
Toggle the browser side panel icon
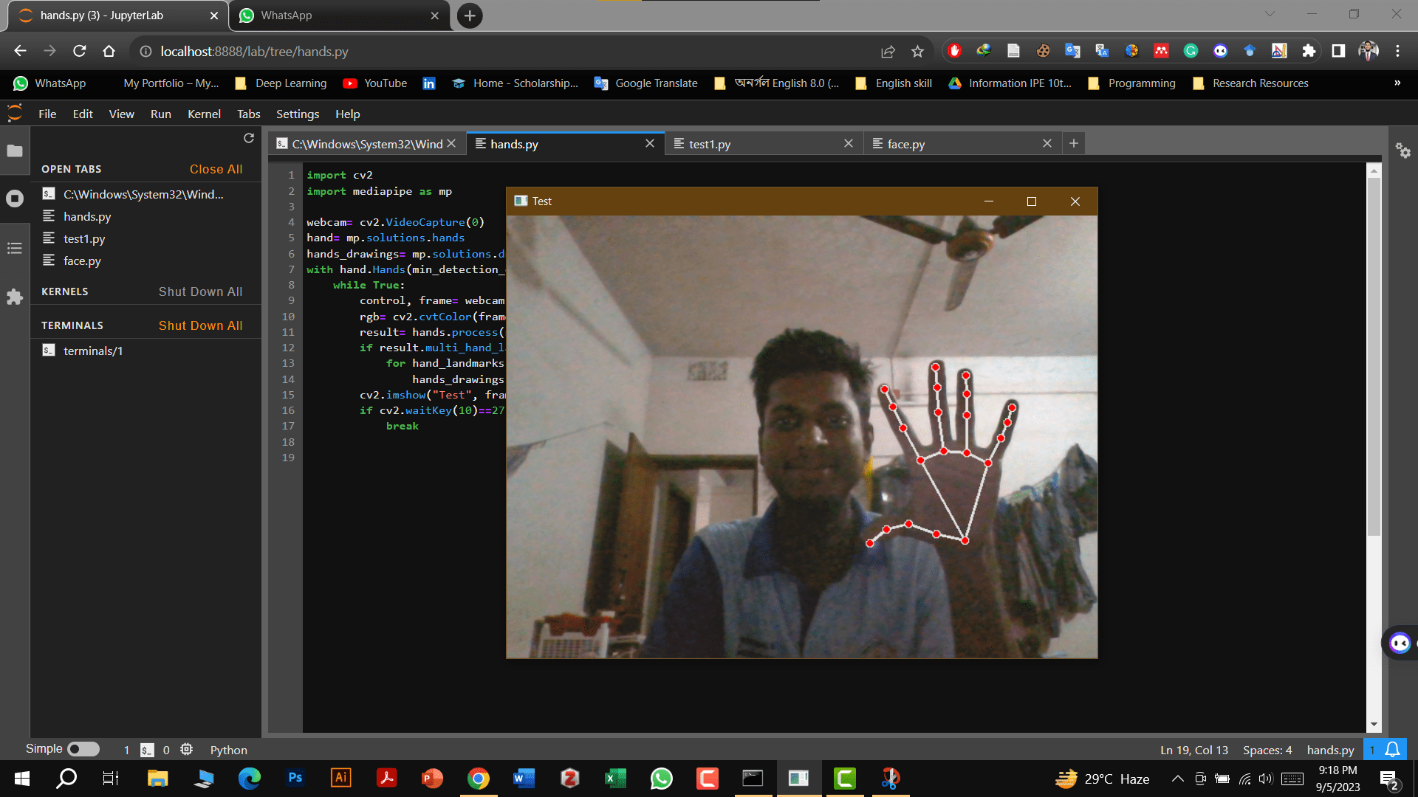pos(1338,51)
